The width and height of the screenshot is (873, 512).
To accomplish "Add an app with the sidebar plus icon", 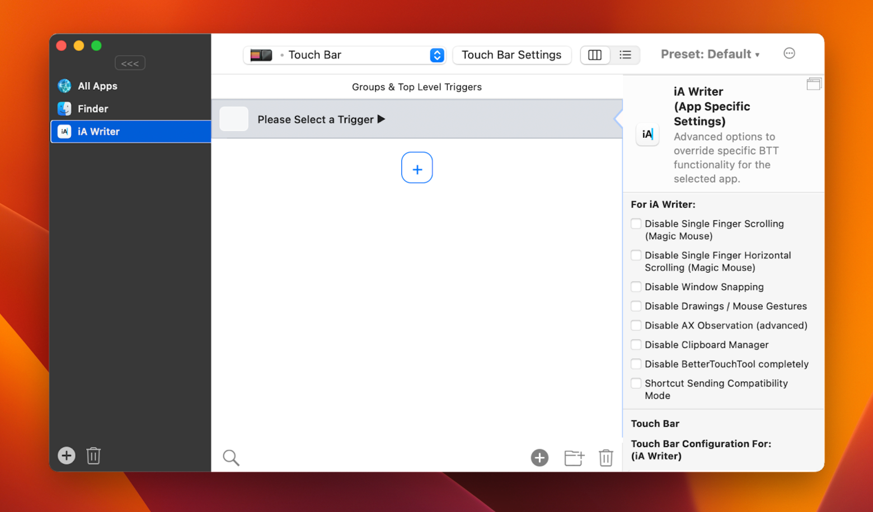I will tap(66, 455).
